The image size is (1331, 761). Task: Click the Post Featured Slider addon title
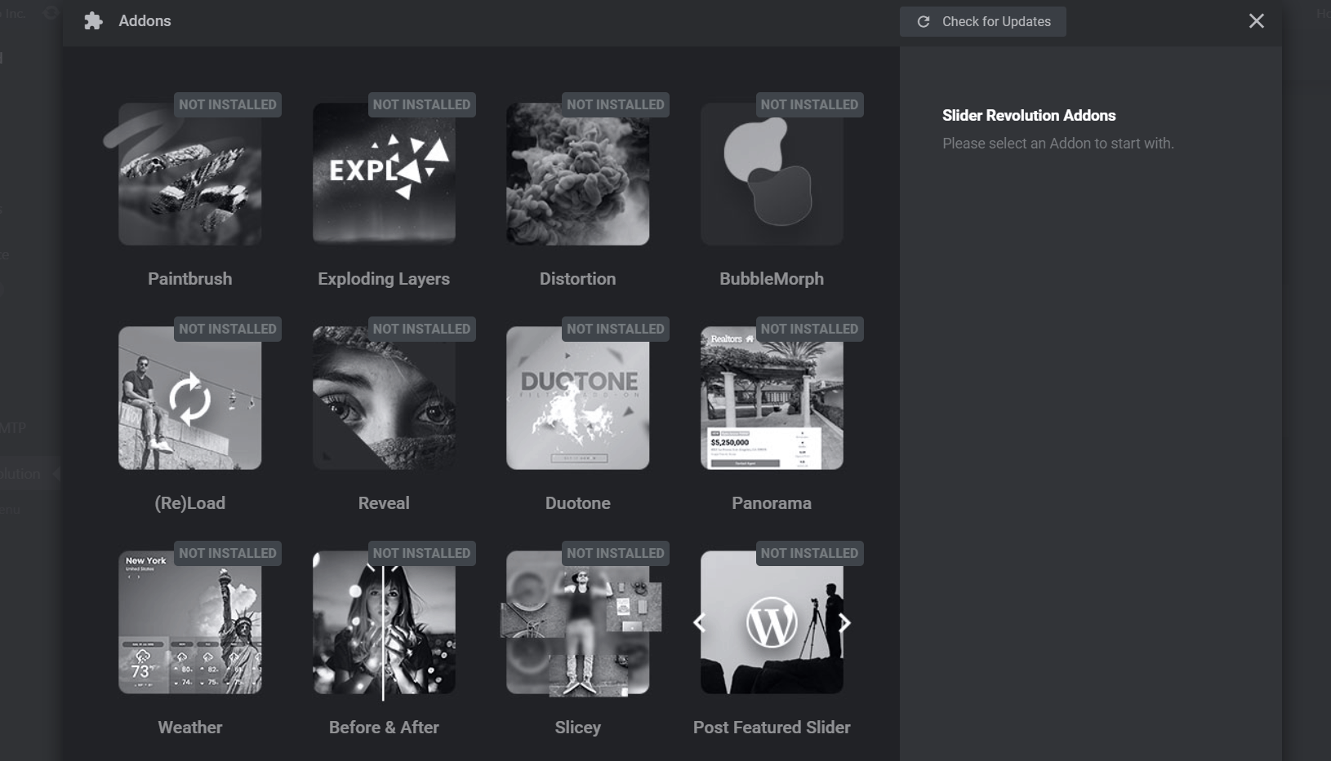tap(772, 728)
